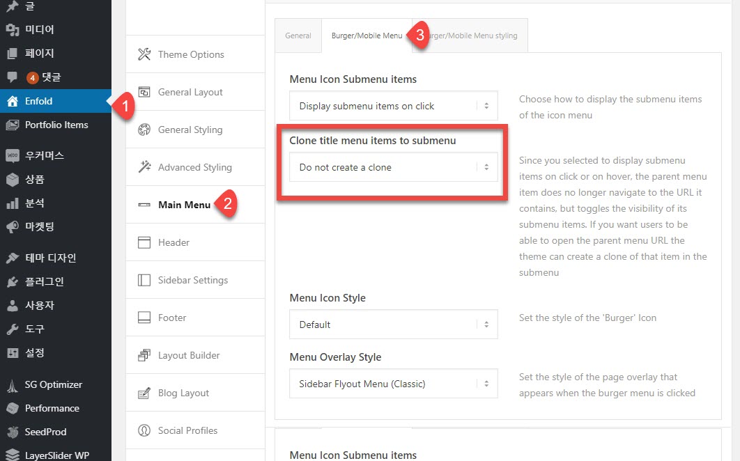This screenshot has height=461, width=740.
Task: Open General Layout section
Action: click(x=195, y=92)
